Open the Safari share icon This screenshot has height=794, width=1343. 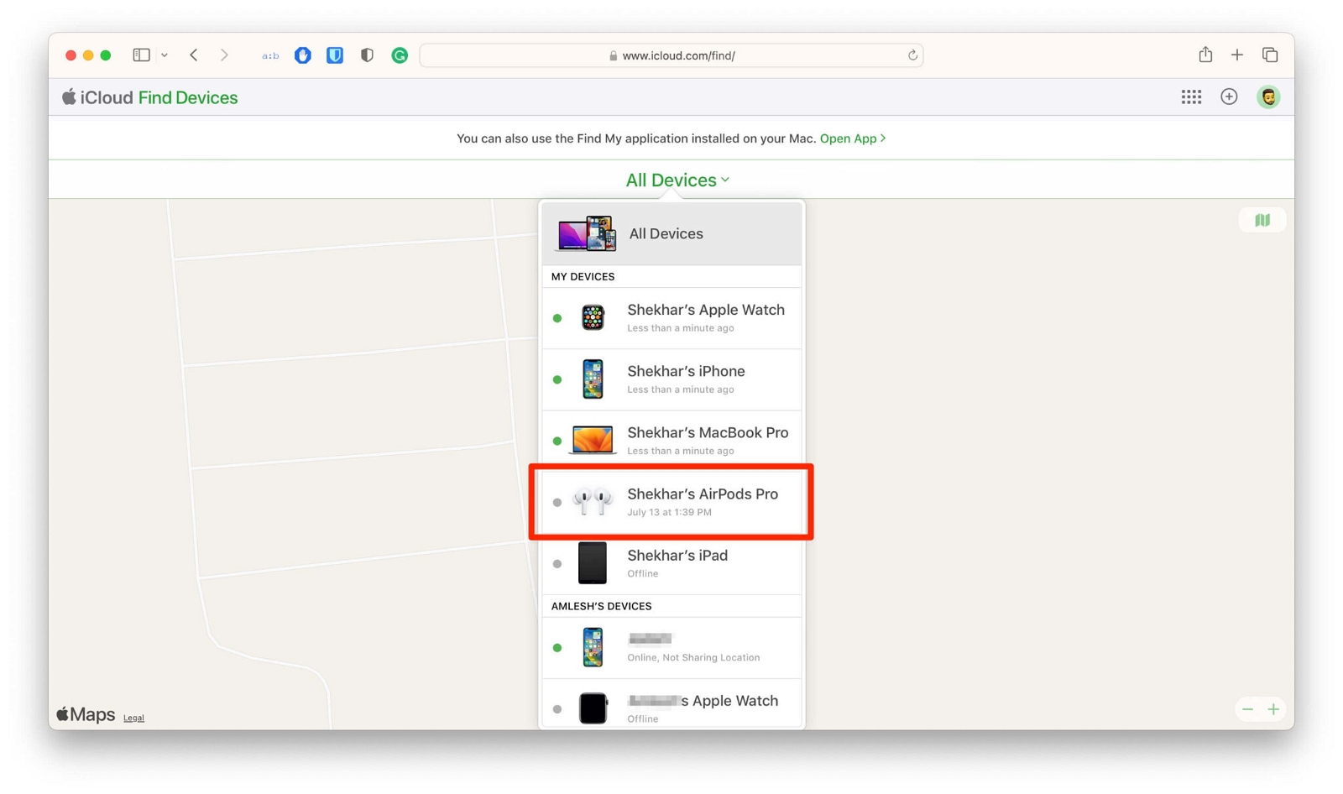tap(1205, 55)
